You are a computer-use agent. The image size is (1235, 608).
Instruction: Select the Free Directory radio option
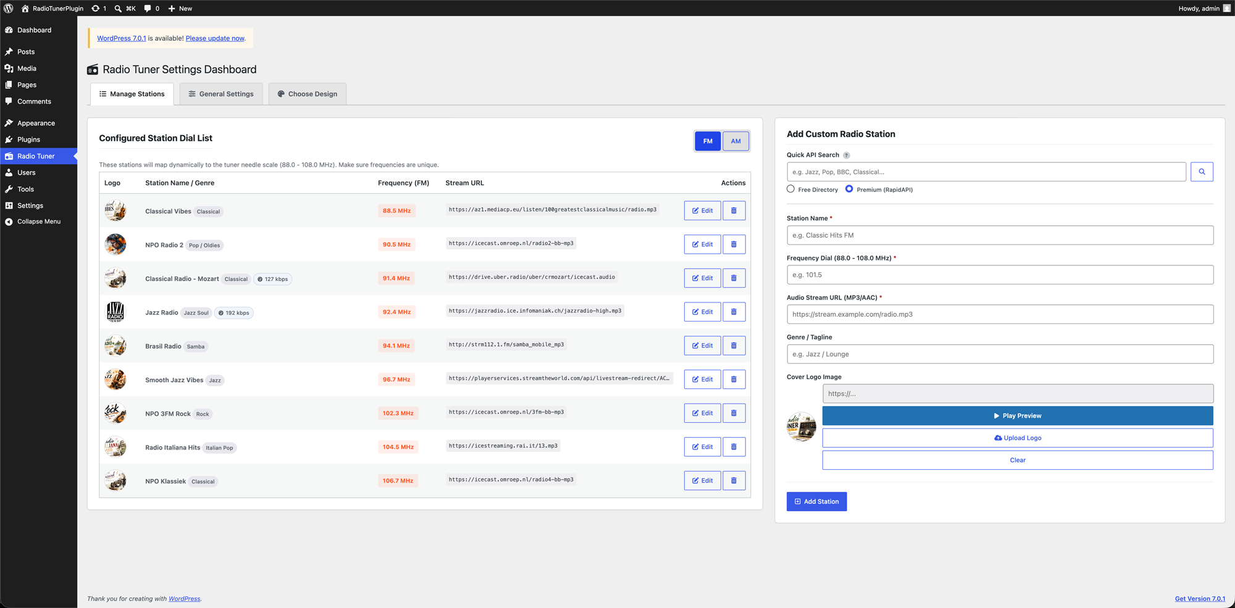(790, 189)
